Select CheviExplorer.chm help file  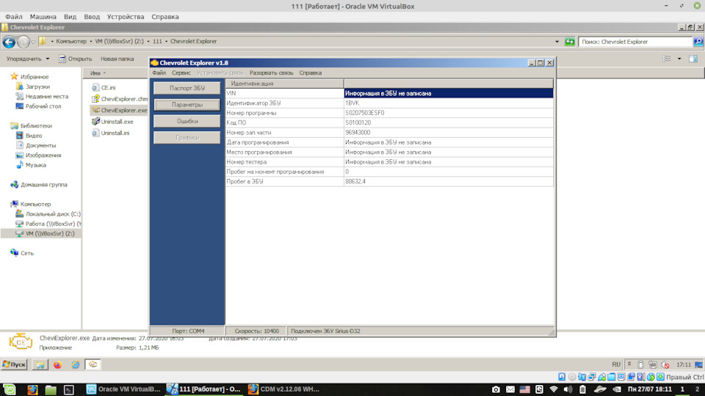[120, 99]
